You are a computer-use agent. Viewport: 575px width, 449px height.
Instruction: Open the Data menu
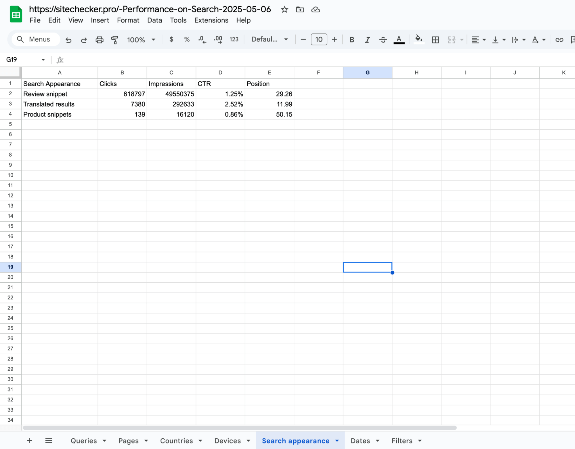coord(154,20)
